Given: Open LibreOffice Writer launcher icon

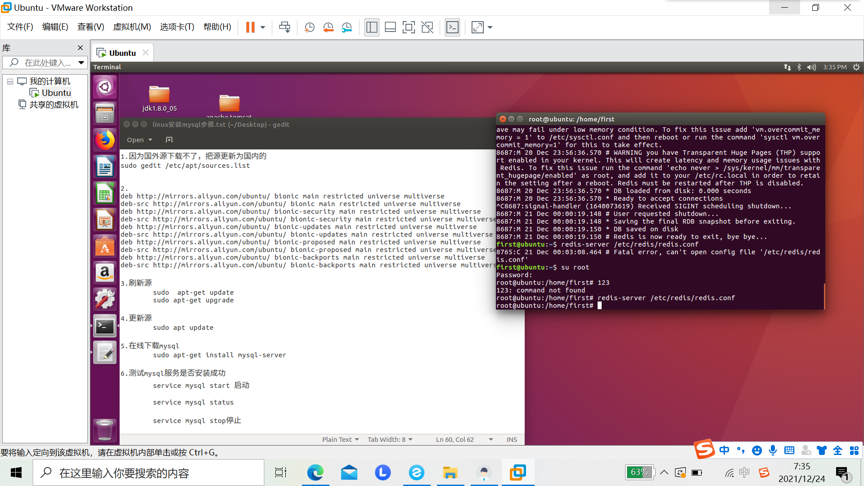Looking at the screenshot, I should [x=105, y=166].
